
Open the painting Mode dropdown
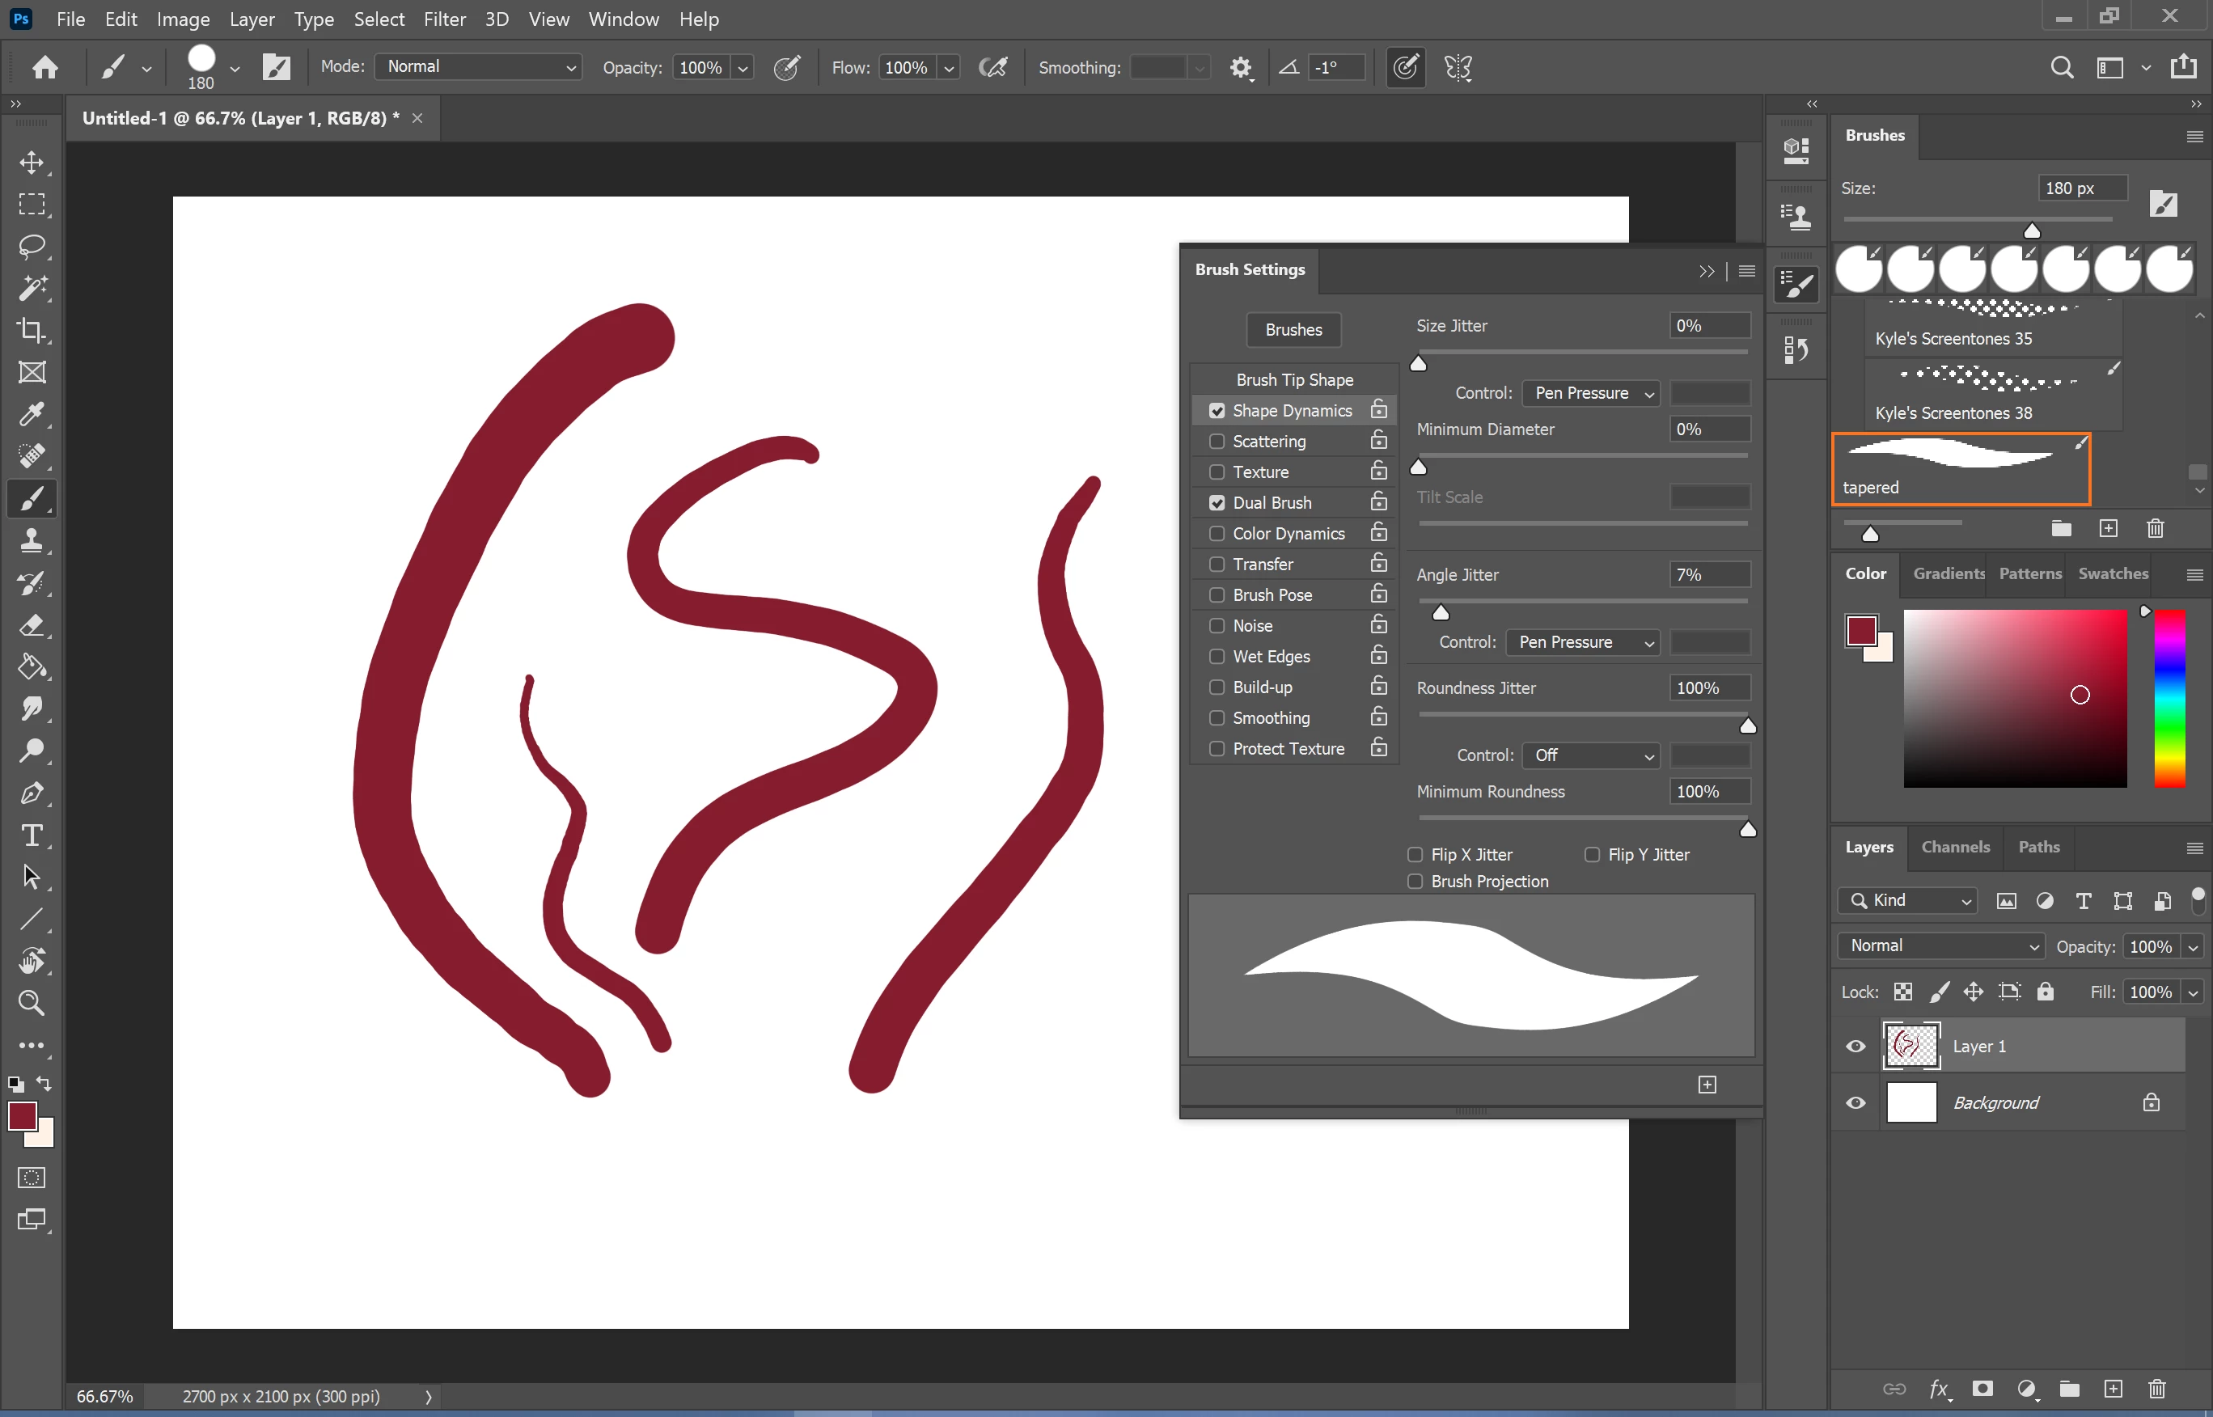479,67
